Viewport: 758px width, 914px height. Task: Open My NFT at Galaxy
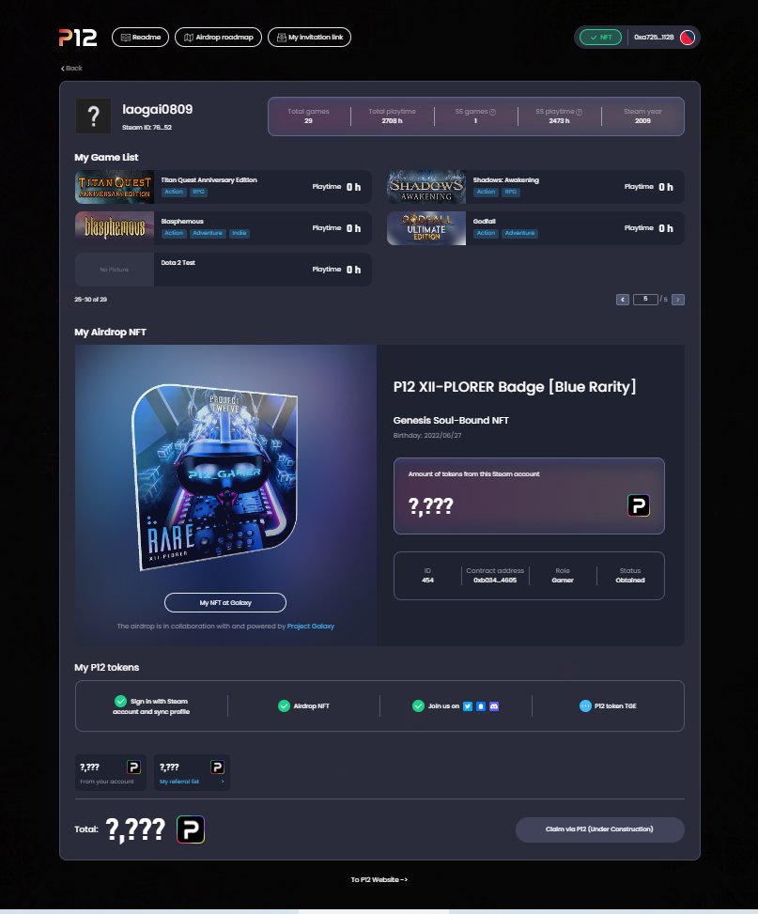tap(225, 603)
